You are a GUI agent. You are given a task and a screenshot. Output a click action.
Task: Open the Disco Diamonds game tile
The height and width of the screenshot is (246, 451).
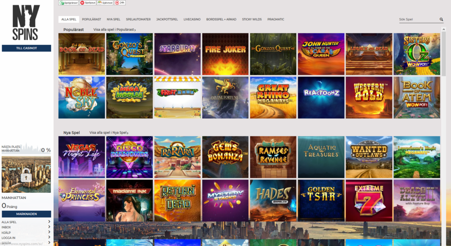129,157
